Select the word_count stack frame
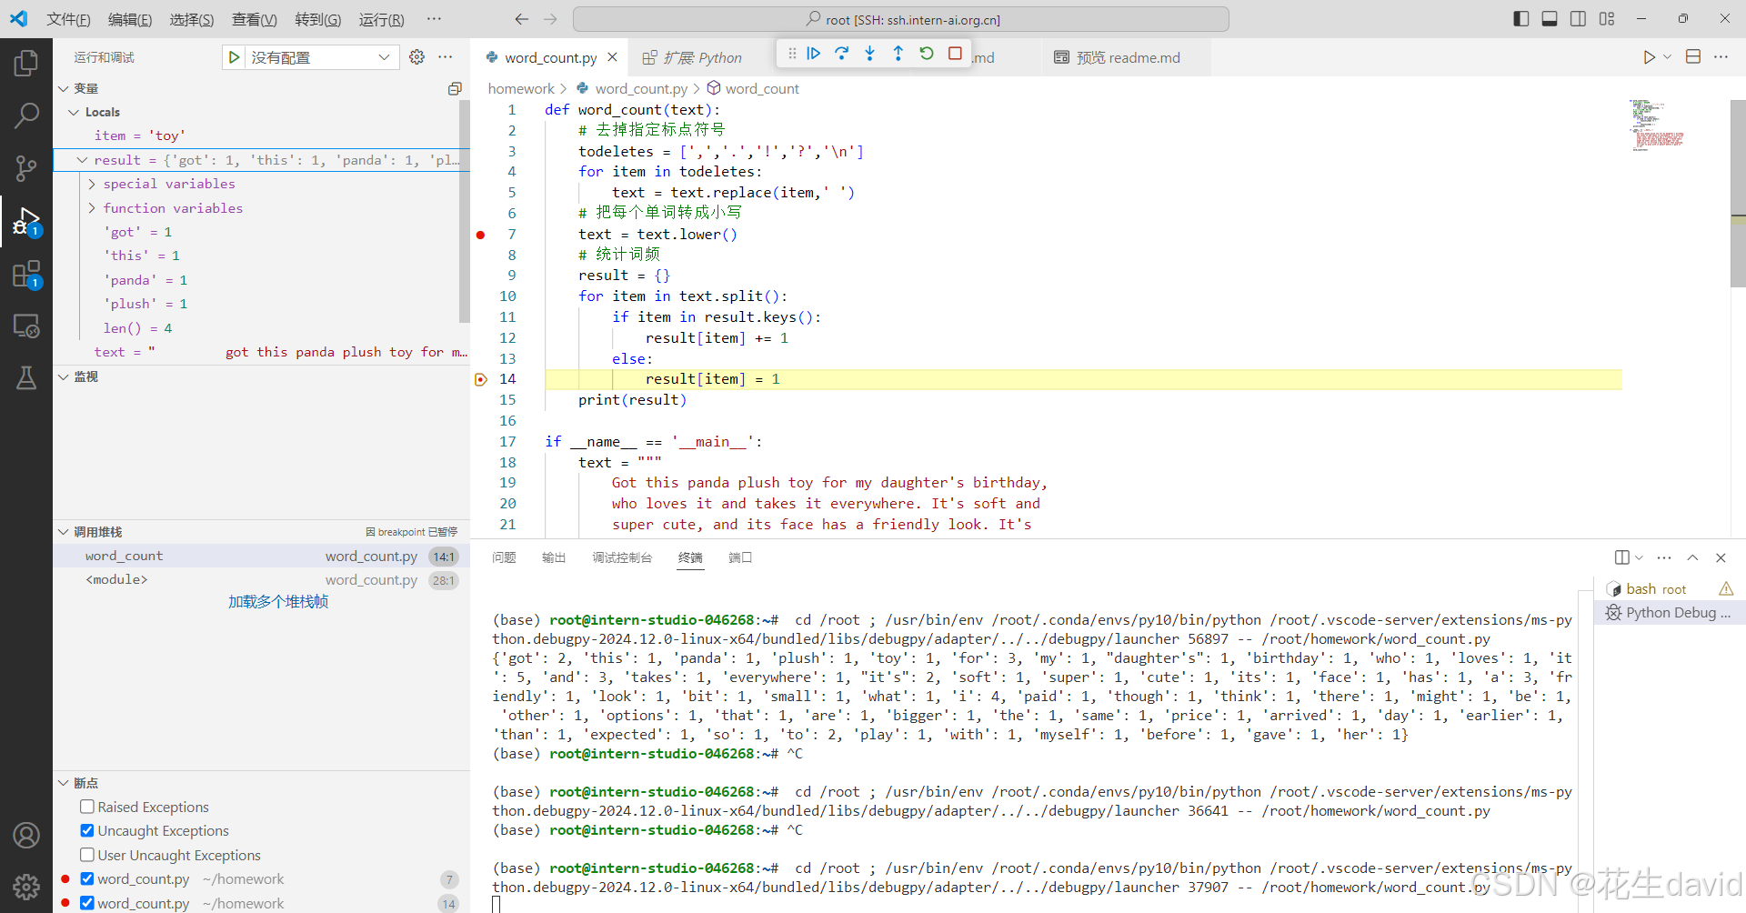The width and height of the screenshot is (1746, 913). tap(261, 556)
